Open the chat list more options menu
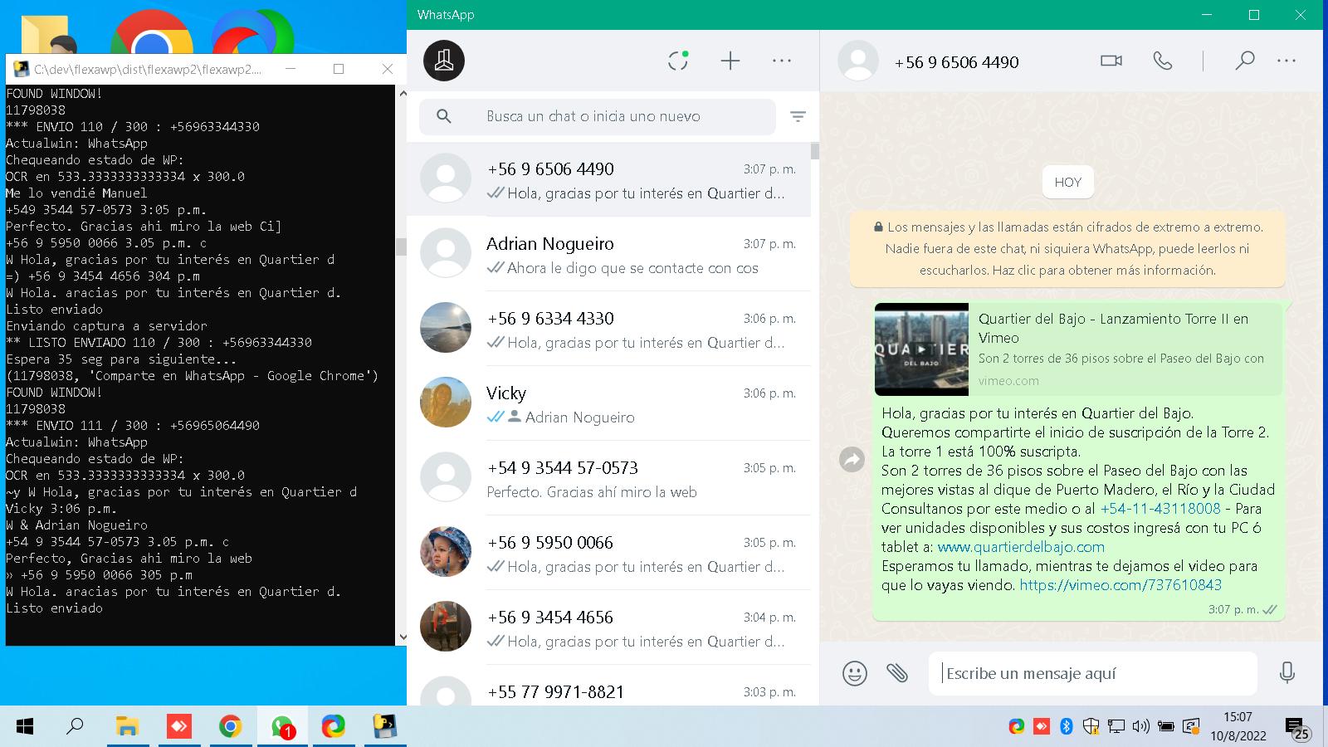The width and height of the screenshot is (1328, 747). tap(782, 61)
